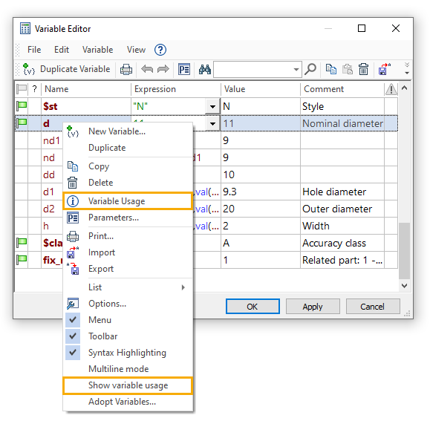Click the trash Delete icon in toolbar
This screenshot has height=421, width=430.
364,69
